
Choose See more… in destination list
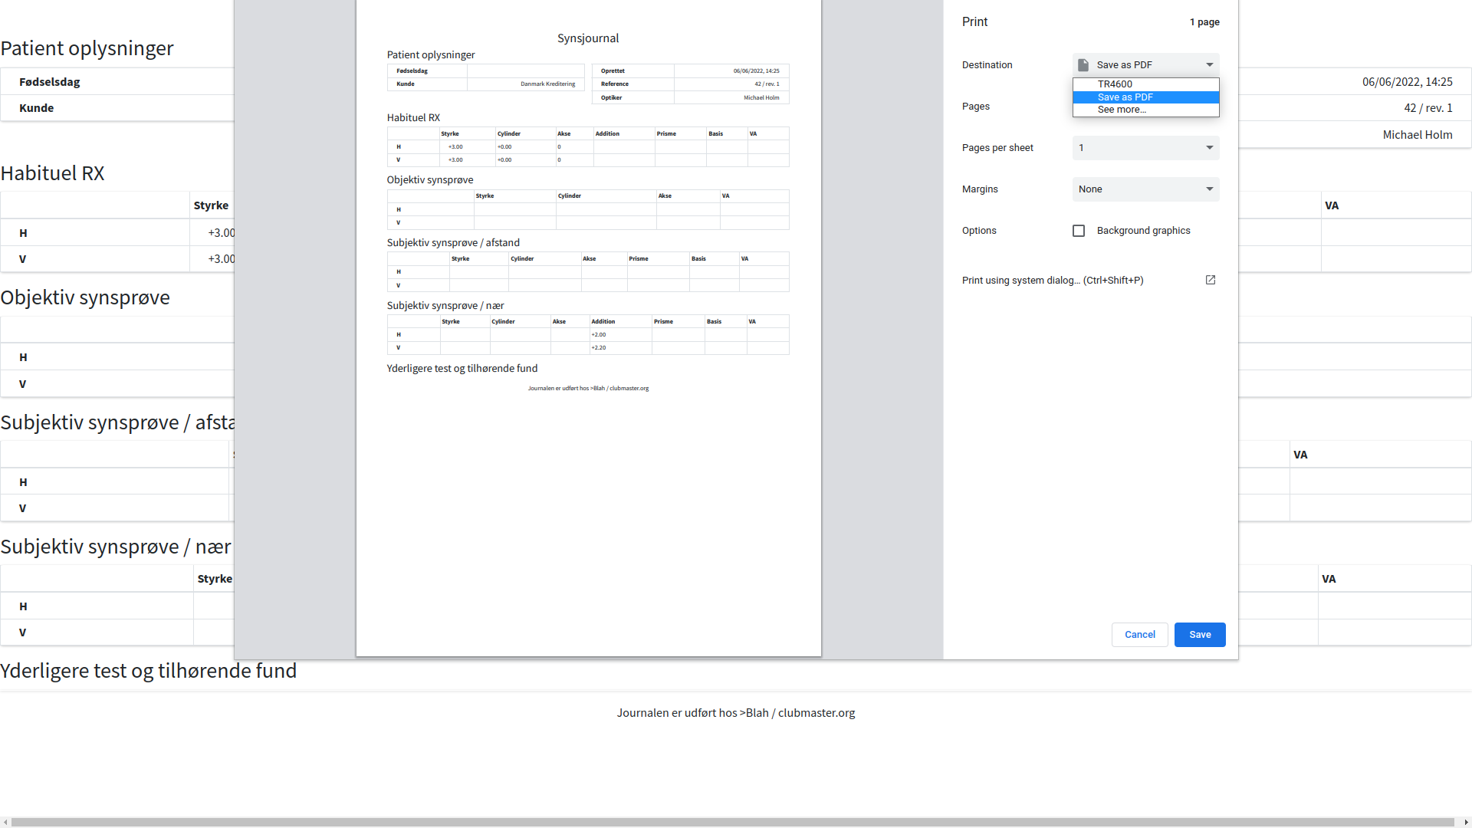coord(1122,110)
